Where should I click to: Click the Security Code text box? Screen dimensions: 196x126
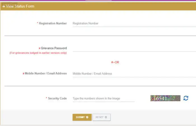coord(103,99)
